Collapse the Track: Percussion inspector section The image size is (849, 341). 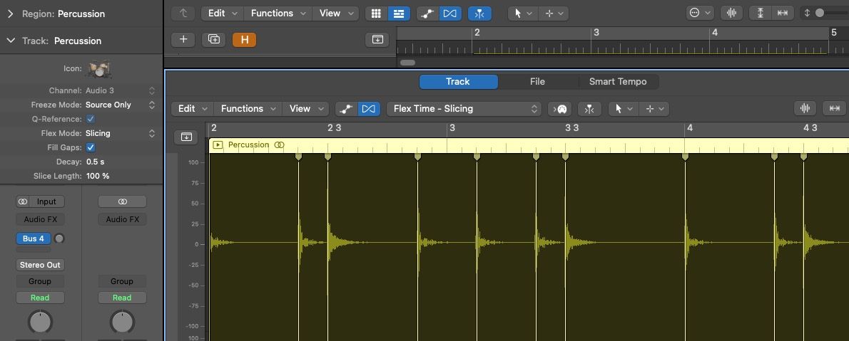pos(10,41)
